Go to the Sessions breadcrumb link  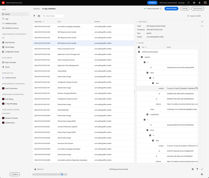tap(37, 9)
